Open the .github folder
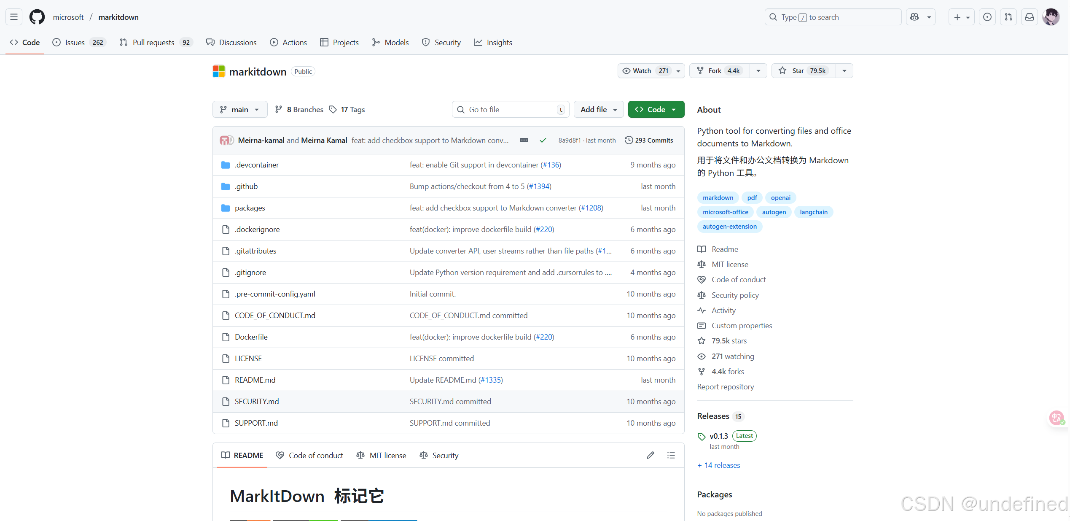1070x521 pixels. pyautogui.click(x=246, y=186)
